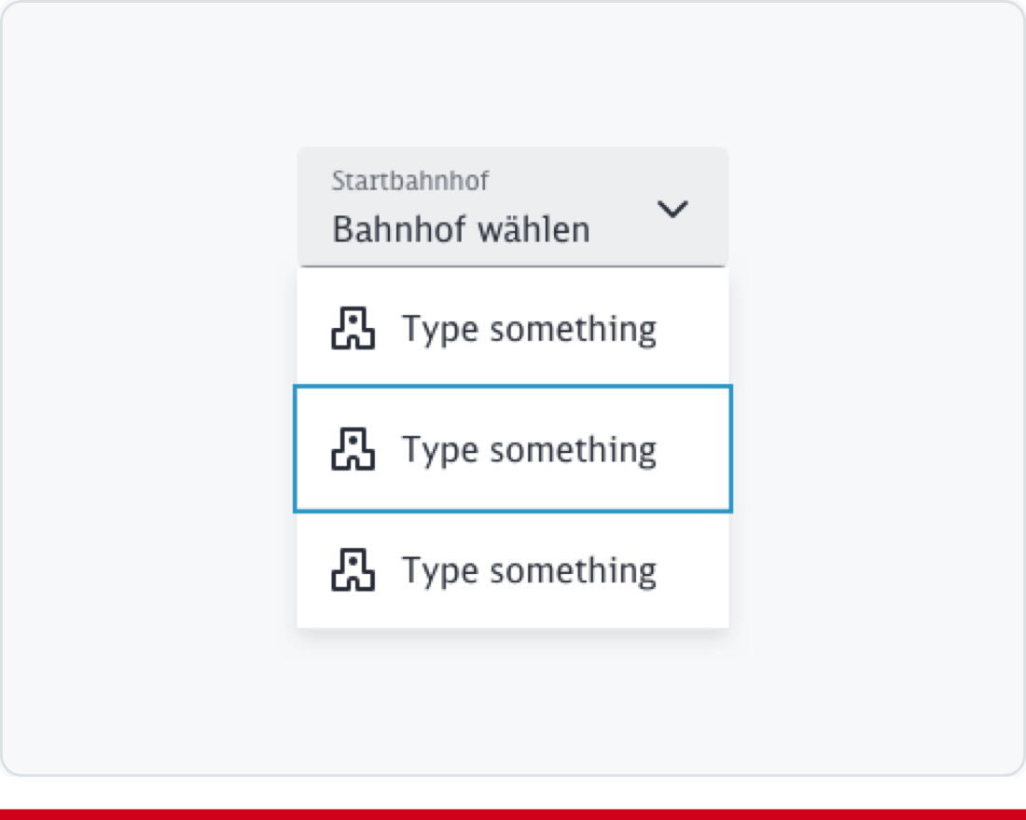Viewport: 1026px width, 820px height.
Task: Click 'Type something' text in third row
Action: [529, 569]
